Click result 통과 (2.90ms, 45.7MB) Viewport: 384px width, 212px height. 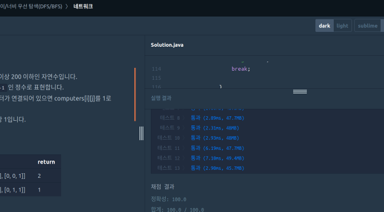tap(218, 168)
